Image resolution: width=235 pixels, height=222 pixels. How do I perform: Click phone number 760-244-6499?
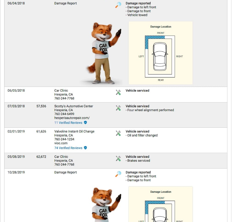coord(64,114)
